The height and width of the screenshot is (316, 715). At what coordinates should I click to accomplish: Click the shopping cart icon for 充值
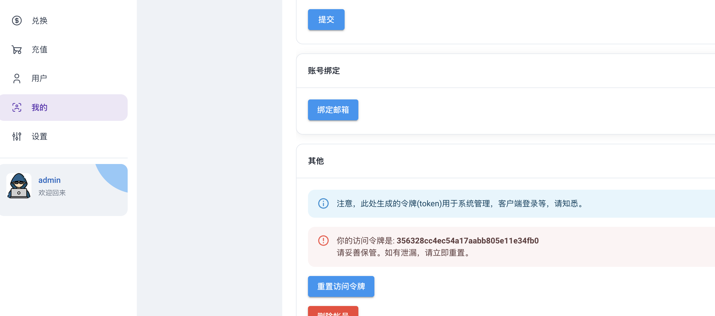pyautogui.click(x=17, y=50)
